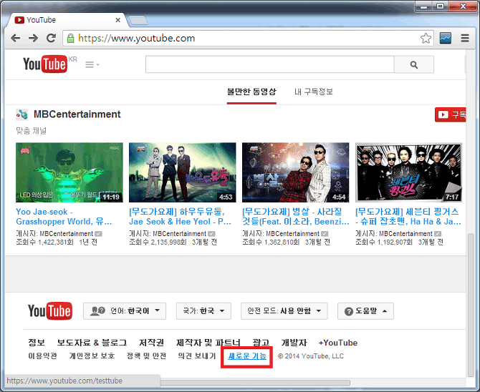Click the YouTube logo in header
The image size is (480, 392).
click(45, 64)
